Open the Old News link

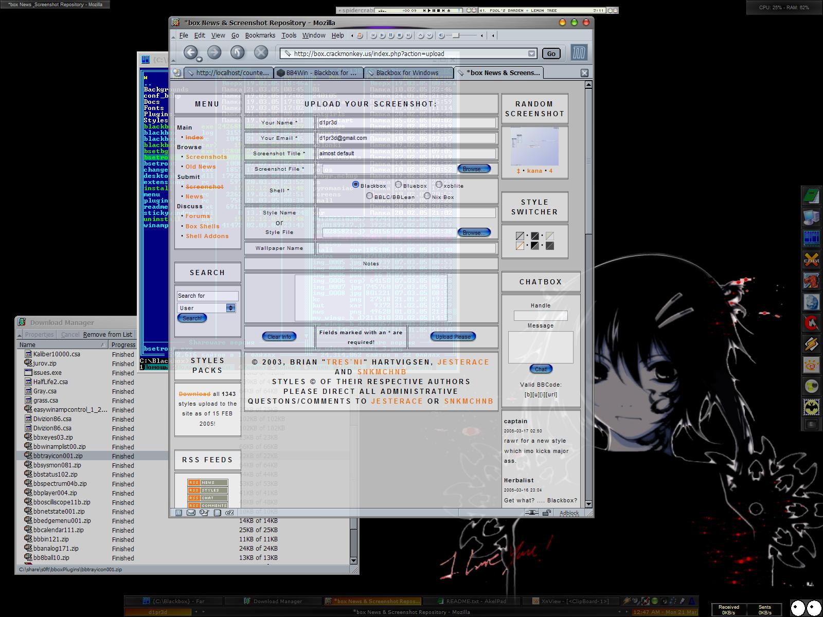(201, 167)
